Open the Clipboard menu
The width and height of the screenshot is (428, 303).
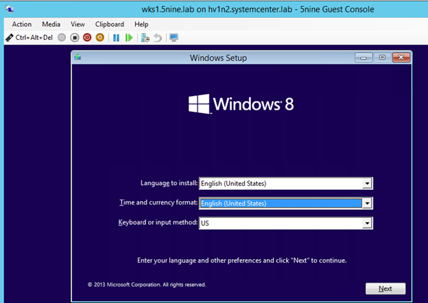point(109,24)
